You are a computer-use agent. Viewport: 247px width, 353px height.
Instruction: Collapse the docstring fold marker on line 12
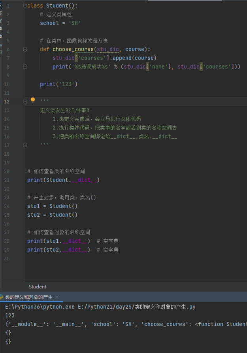tap(25, 101)
